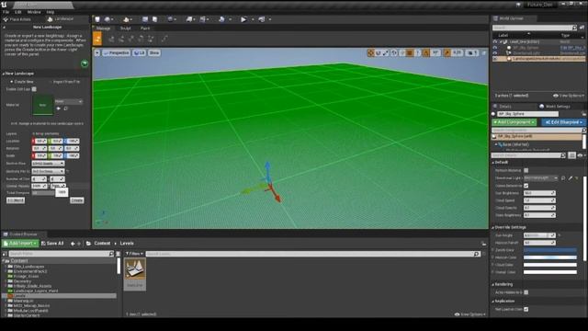Select the Change Component Size tool
The height and width of the screenshot is (331, 588).
point(151,39)
